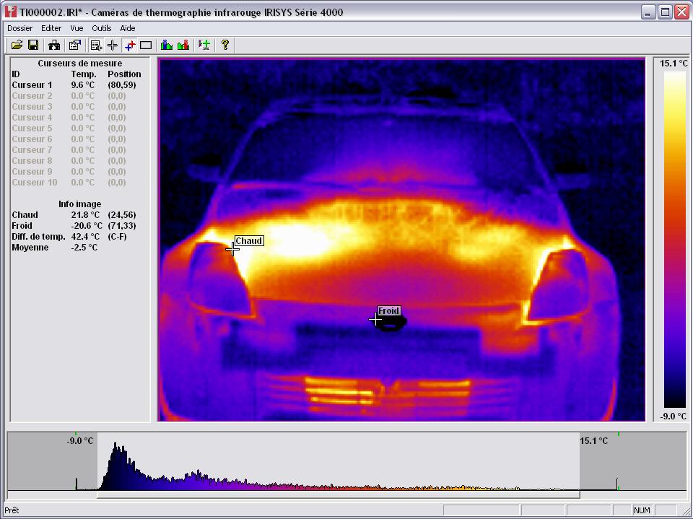Open the Vue menu
Screen dimensions: 693x519
[77, 28]
